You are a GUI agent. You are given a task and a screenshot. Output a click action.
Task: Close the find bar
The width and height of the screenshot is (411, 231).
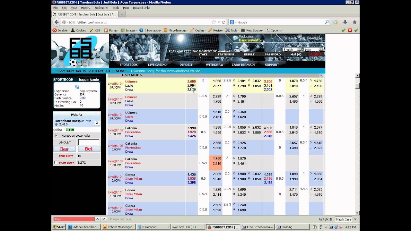[x=356, y=219]
